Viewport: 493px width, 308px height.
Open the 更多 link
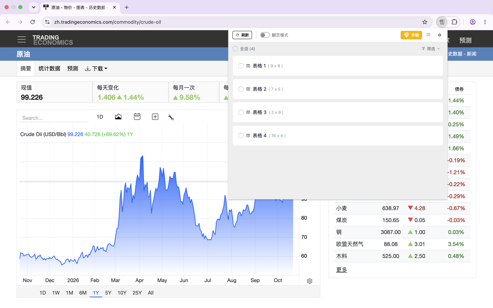pyautogui.click(x=342, y=269)
